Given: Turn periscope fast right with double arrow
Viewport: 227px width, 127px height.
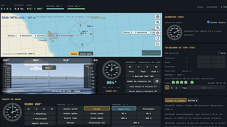Looking at the screenshot, I should coord(156,67).
